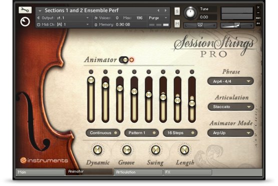
Task: Click the first step velocity slider handle
Action: (x=91, y=80)
